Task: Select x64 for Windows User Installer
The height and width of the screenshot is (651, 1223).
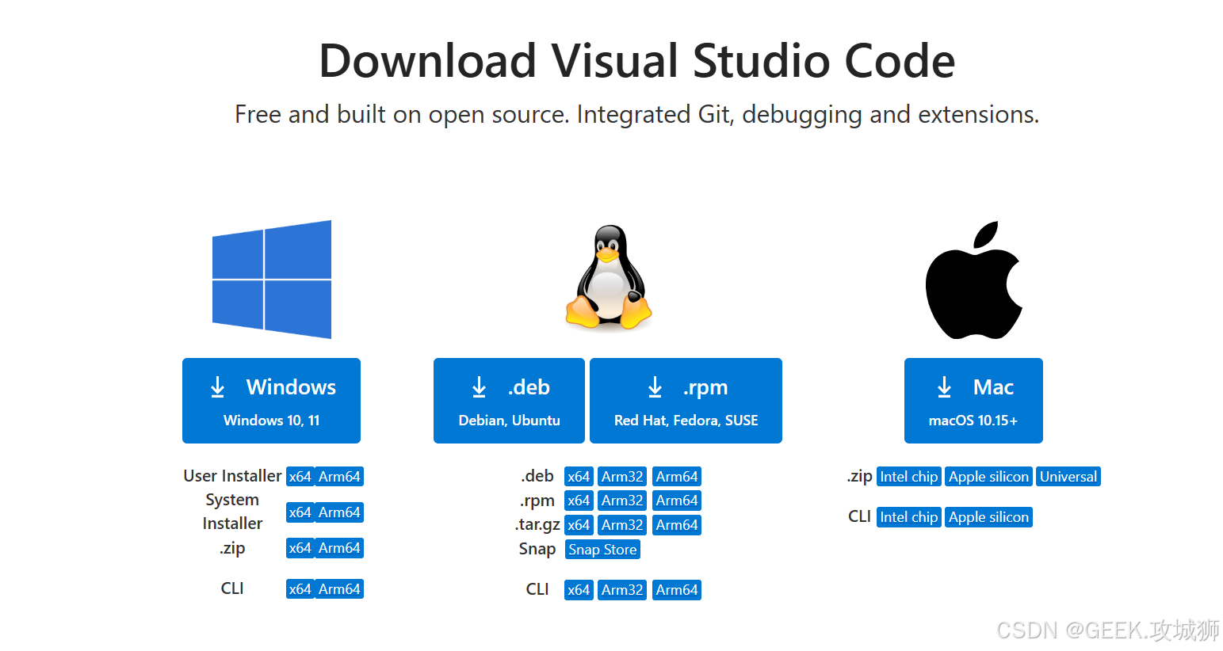Action: (300, 477)
